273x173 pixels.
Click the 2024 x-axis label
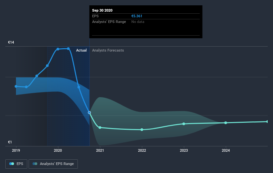(x=226, y=150)
